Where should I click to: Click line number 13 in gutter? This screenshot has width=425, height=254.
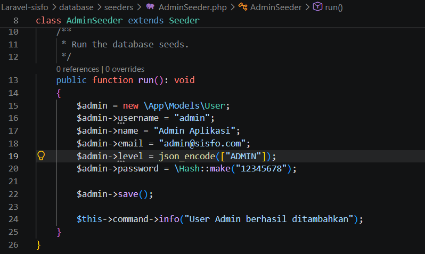(x=13, y=80)
